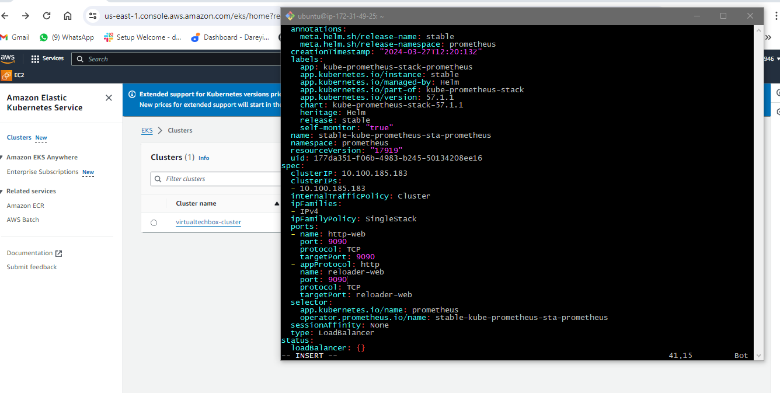Open the AWS Services grid menu
The image size is (780, 393).
click(x=47, y=58)
